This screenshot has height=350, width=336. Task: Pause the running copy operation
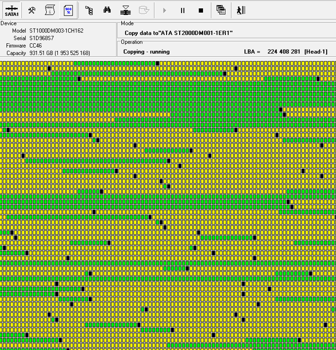point(183,10)
